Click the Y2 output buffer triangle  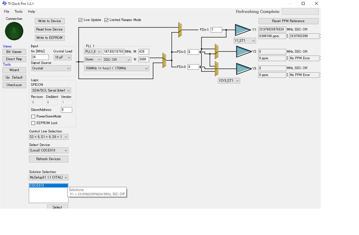pos(243,52)
